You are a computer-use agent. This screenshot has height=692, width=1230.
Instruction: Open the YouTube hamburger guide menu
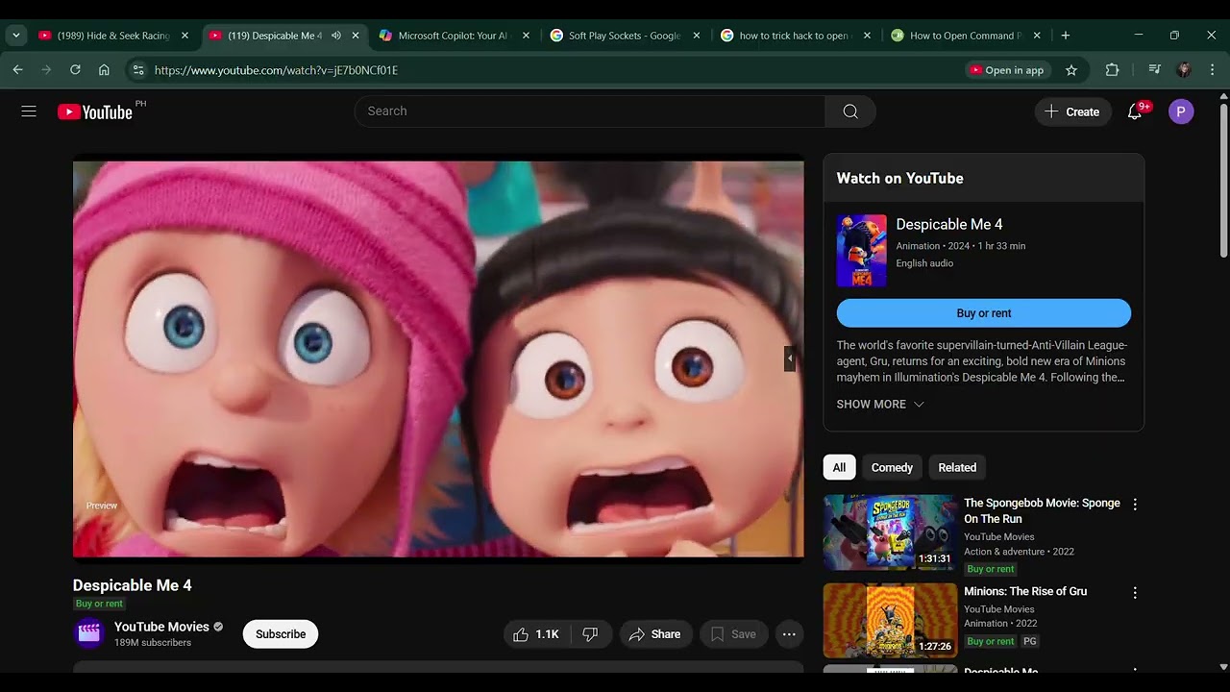(29, 111)
